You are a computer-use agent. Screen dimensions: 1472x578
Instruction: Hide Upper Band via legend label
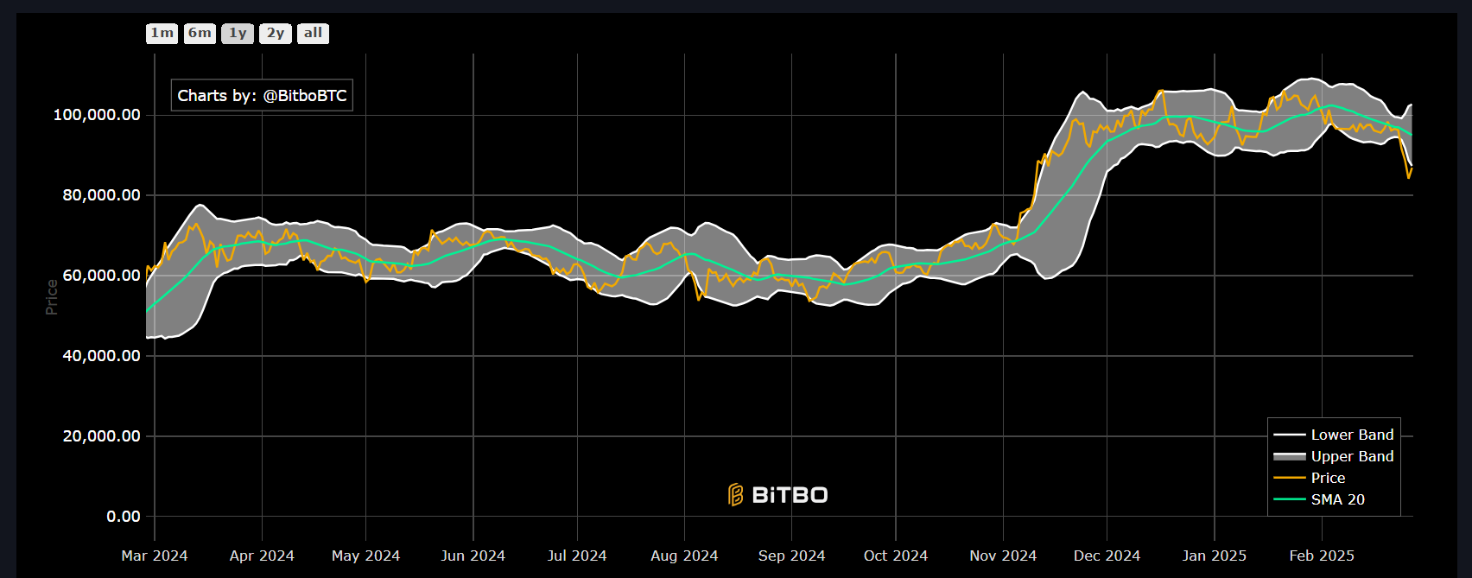click(1352, 456)
